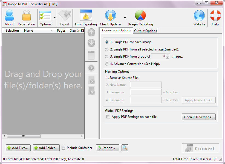Click Total Time Taken status text
The width and height of the screenshot is (225, 164).
point(192,159)
